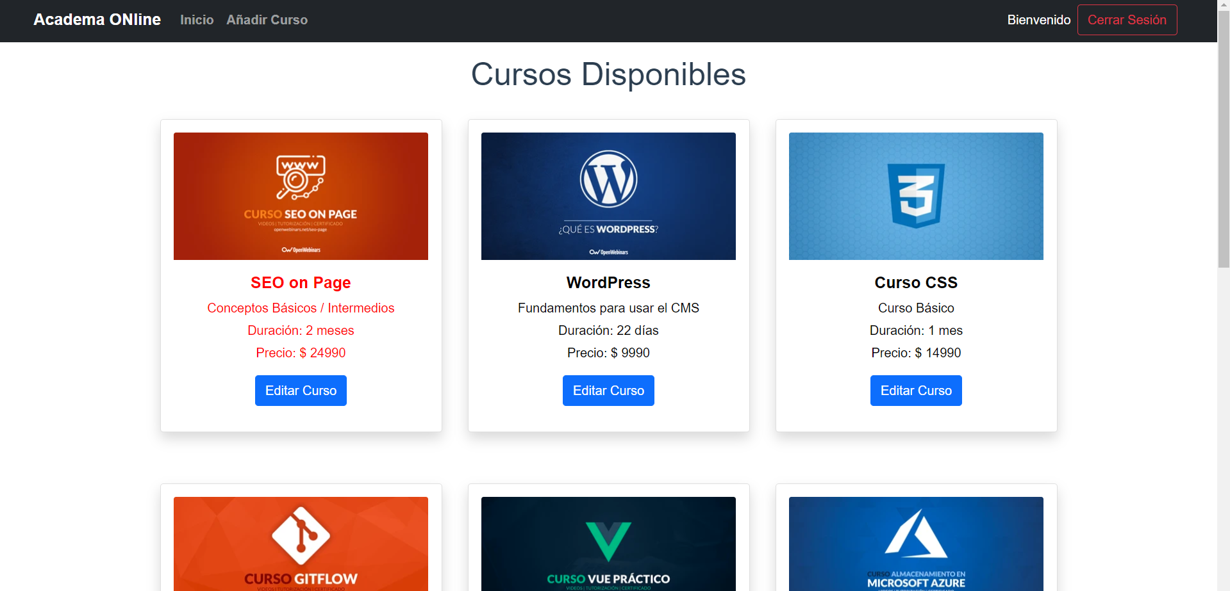
Task: Click the Cursos Disponibles heading
Action: 608,74
